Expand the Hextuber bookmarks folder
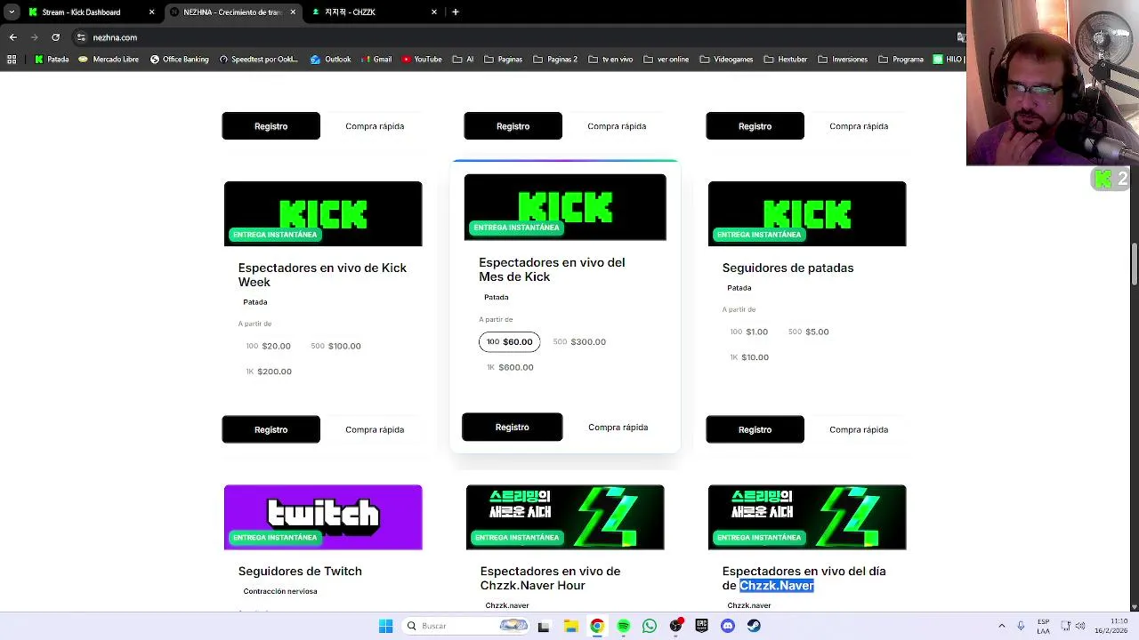Screen dimensions: 1139x640 pyautogui.click(x=786, y=60)
